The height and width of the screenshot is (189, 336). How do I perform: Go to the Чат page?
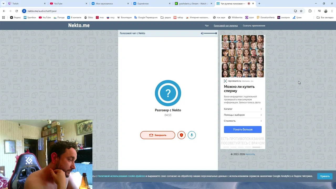(207, 26)
